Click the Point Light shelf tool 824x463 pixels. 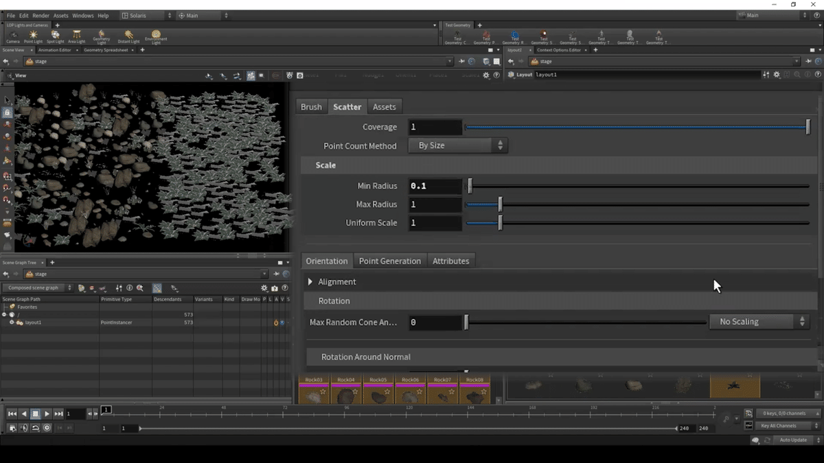pos(32,36)
